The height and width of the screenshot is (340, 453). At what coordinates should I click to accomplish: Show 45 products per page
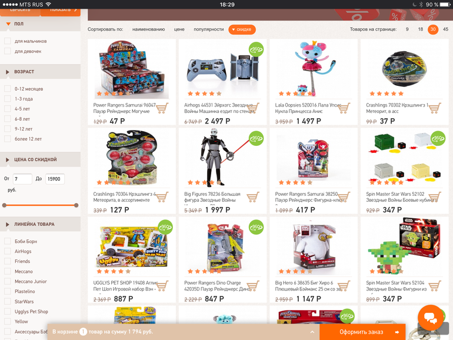tap(446, 29)
